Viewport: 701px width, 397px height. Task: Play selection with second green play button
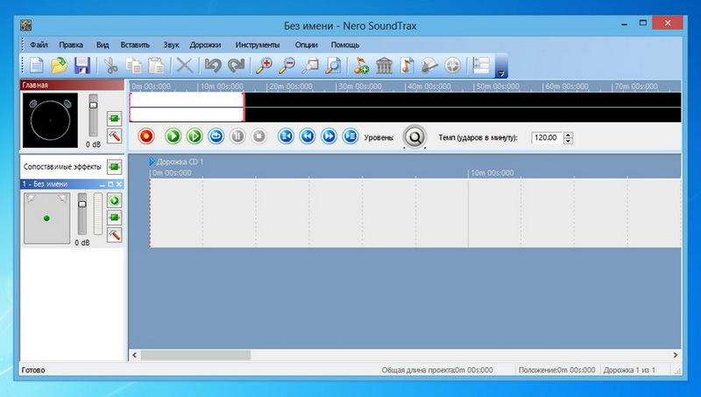195,136
